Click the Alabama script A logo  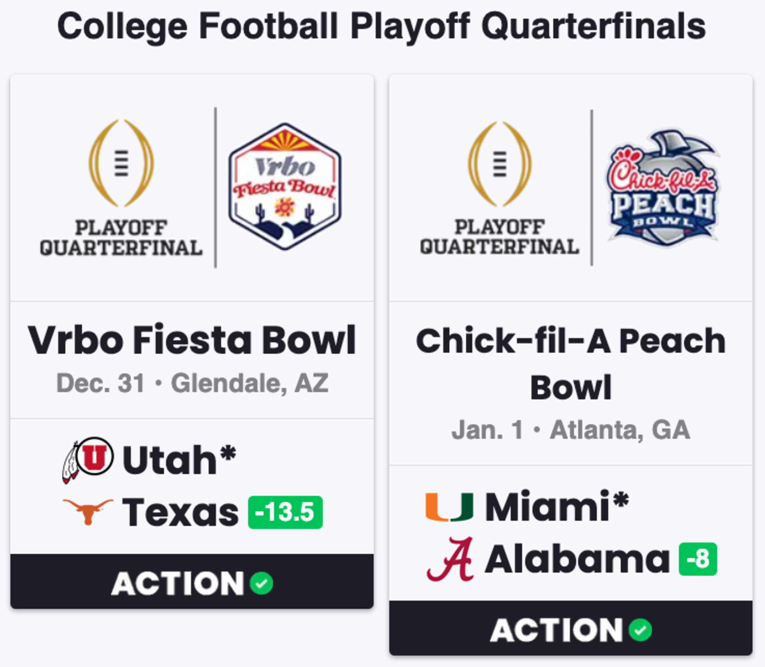(450, 559)
